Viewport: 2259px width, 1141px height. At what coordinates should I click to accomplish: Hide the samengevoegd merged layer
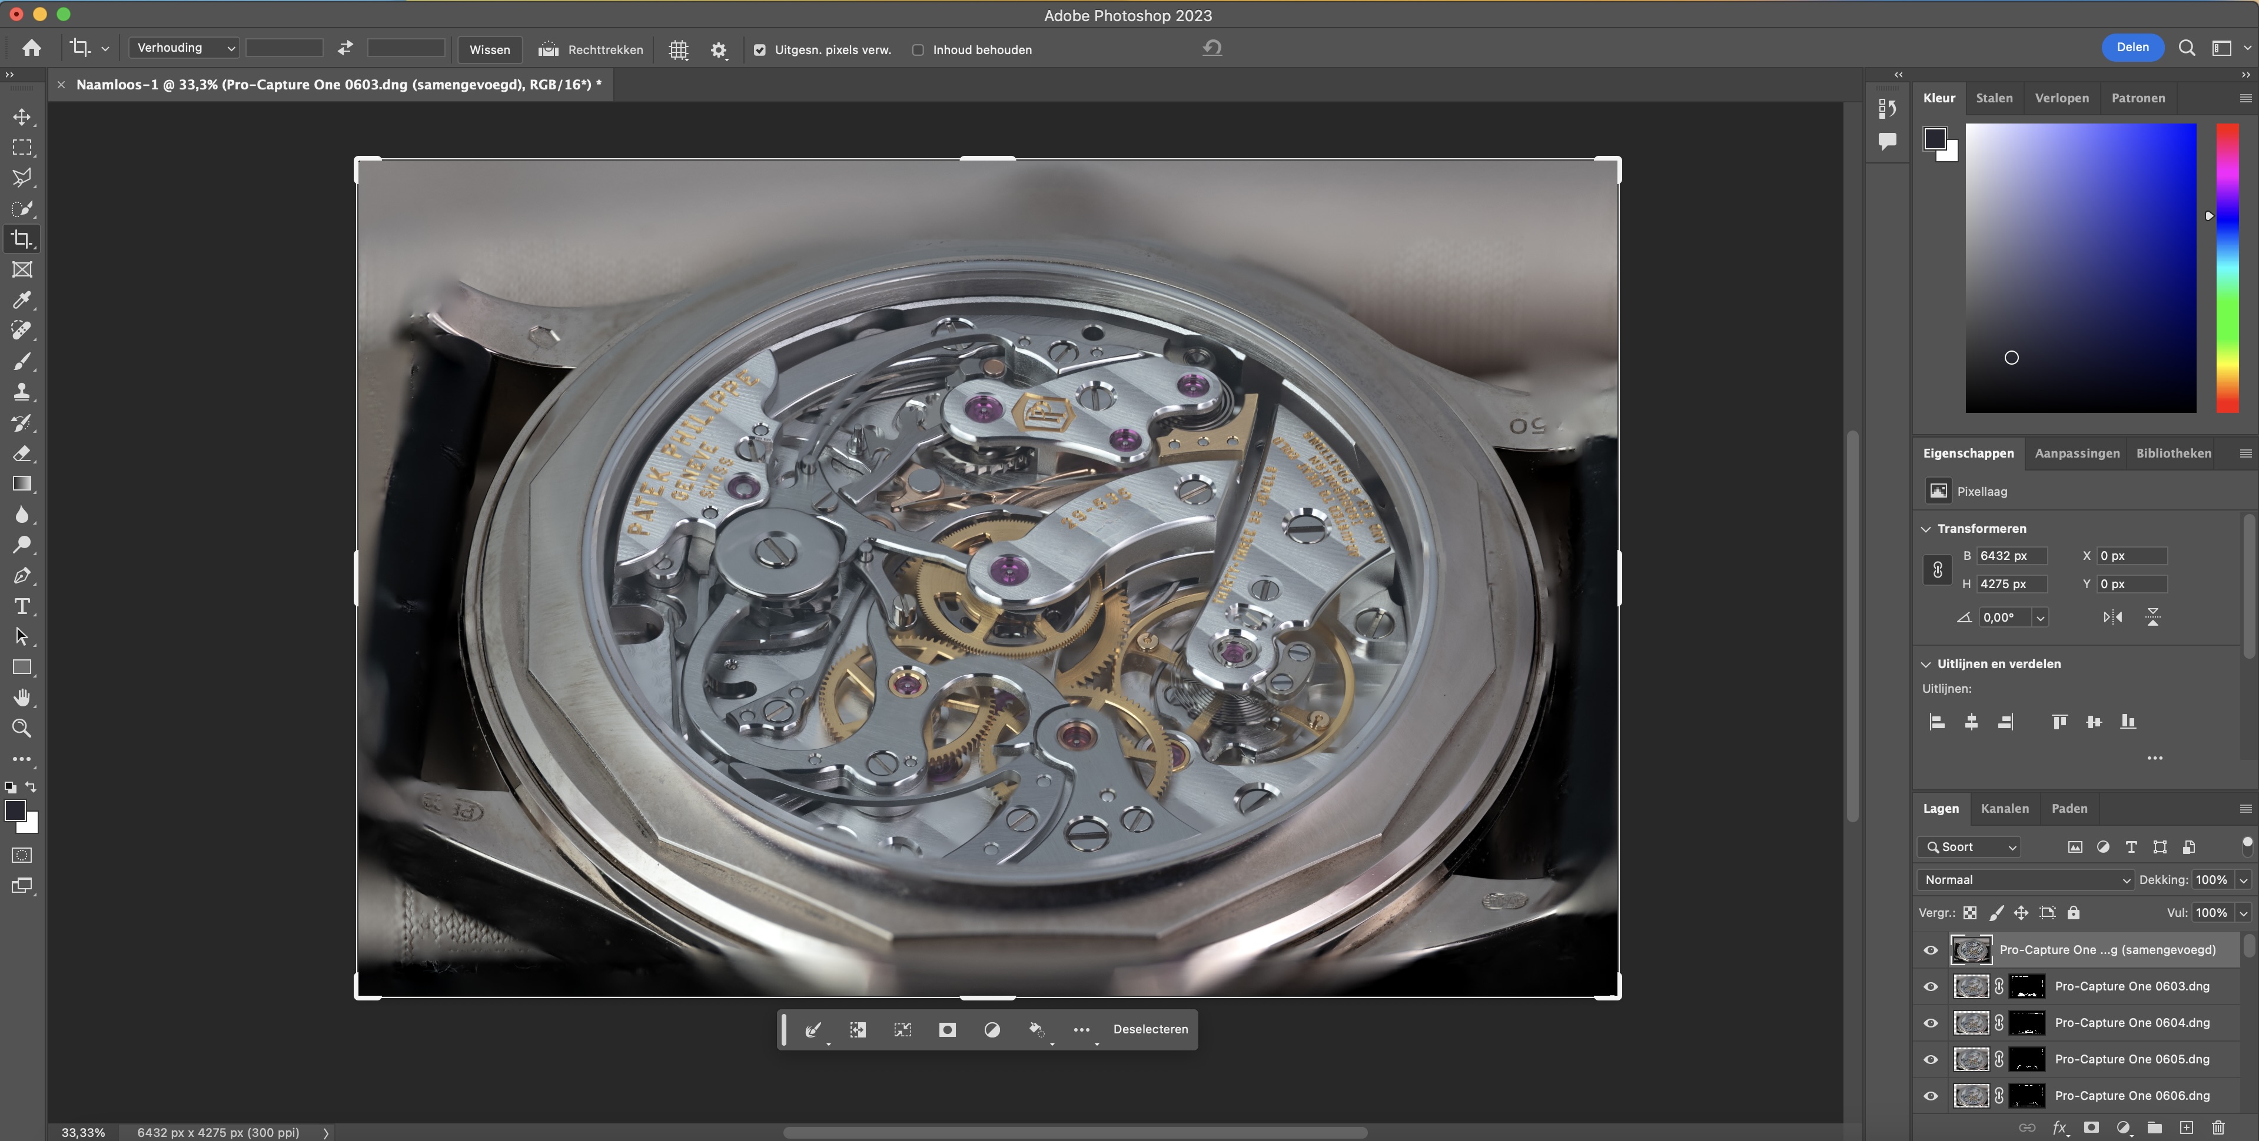coord(1931,950)
